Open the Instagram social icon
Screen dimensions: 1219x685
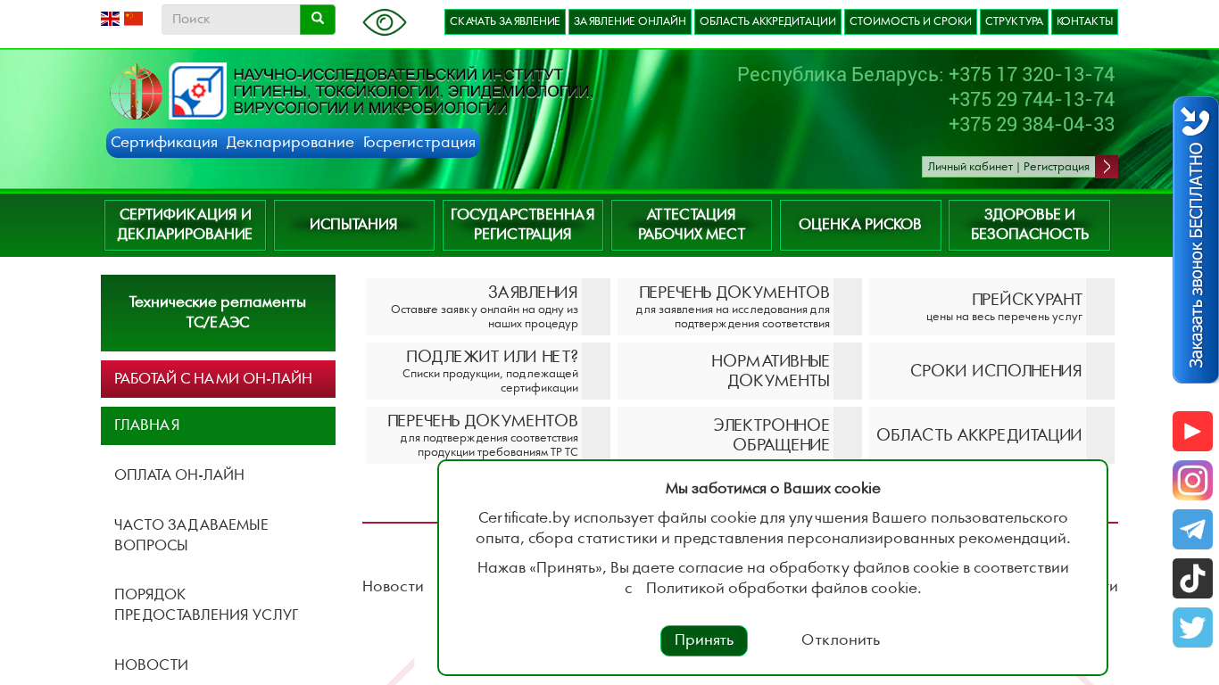[1192, 481]
